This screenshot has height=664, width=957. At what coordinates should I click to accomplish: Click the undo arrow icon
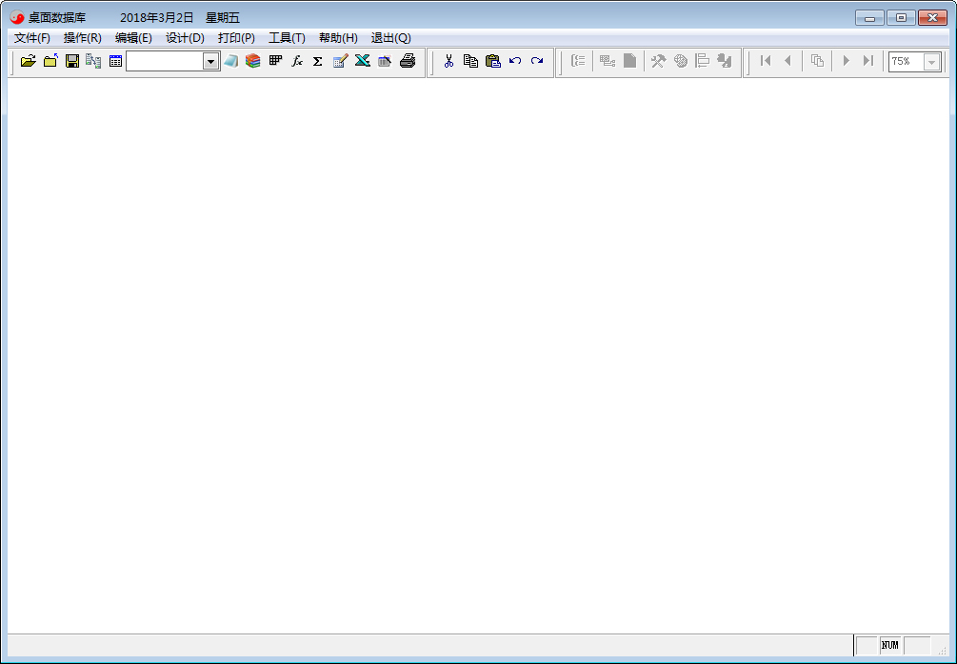click(515, 61)
